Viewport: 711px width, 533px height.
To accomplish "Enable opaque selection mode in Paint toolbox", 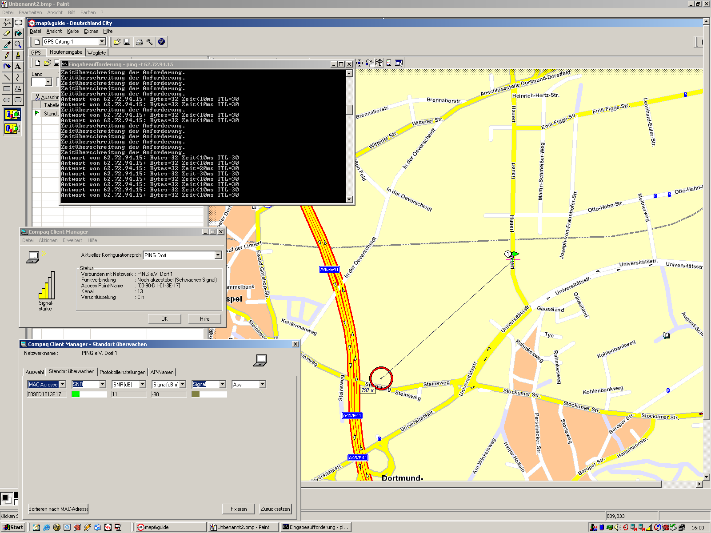I will (x=12, y=114).
